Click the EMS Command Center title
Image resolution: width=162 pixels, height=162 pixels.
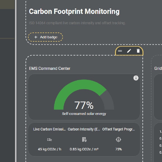[x=50, y=68]
